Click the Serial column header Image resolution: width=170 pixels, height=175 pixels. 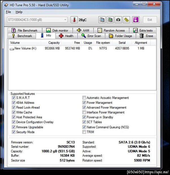(122, 43)
